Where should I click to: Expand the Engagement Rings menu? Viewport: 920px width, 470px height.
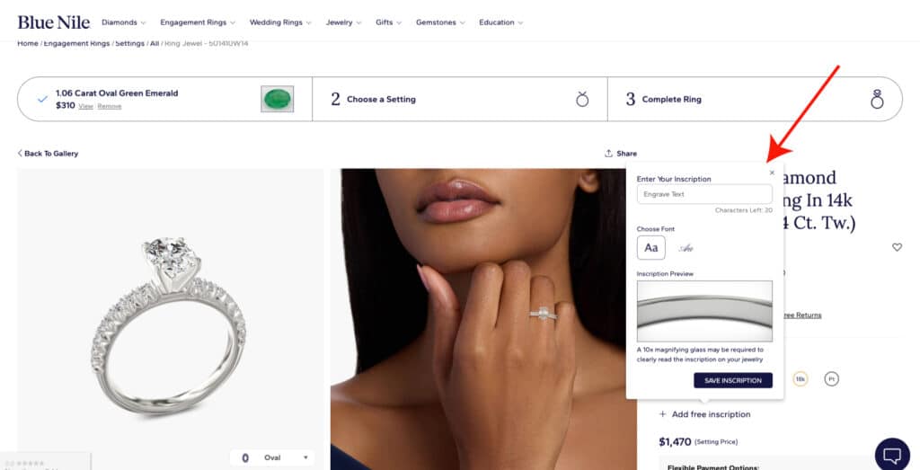click(198, 22)
